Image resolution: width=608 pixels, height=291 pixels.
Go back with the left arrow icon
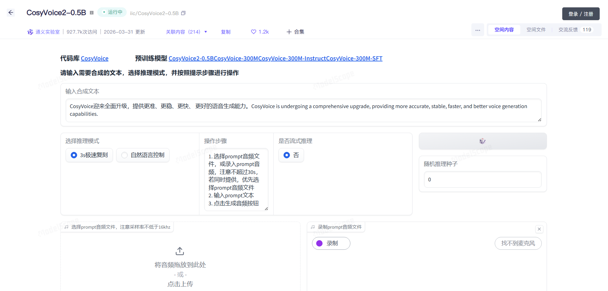point(11,12)
